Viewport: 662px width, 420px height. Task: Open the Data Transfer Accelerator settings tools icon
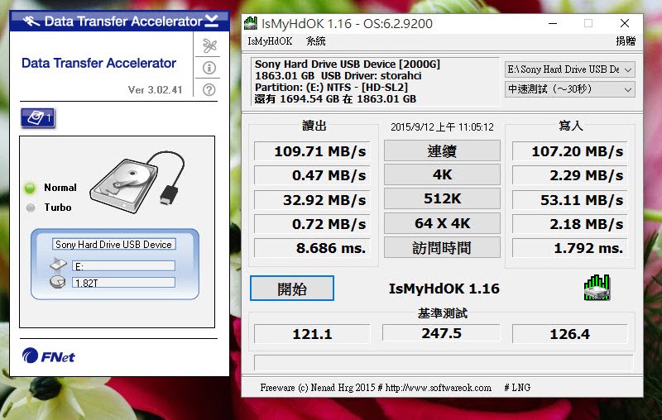click(x=209, y=45)
